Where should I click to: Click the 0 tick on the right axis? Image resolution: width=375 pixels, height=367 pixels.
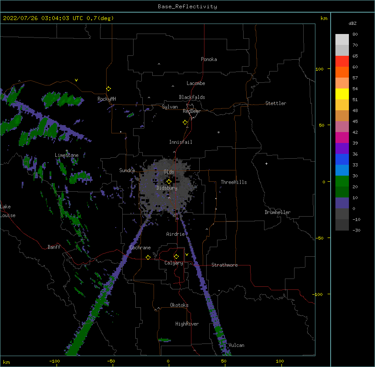[x=324, y=182]
